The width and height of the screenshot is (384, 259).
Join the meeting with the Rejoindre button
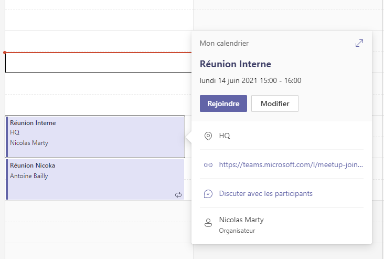[x=223, y=103]
